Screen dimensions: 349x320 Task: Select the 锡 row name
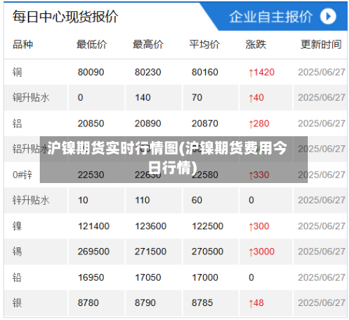pyautogui.click(x=17, y=252)
